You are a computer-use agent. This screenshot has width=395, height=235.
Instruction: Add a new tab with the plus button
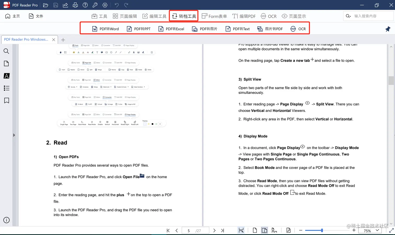(x=63, y=40)
